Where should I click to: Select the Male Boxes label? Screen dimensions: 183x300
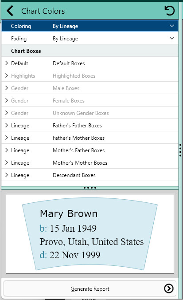pos(66,88)
